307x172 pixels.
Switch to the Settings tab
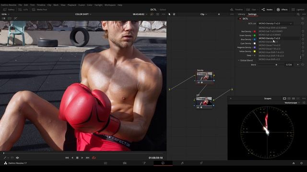tap(252, 14)
